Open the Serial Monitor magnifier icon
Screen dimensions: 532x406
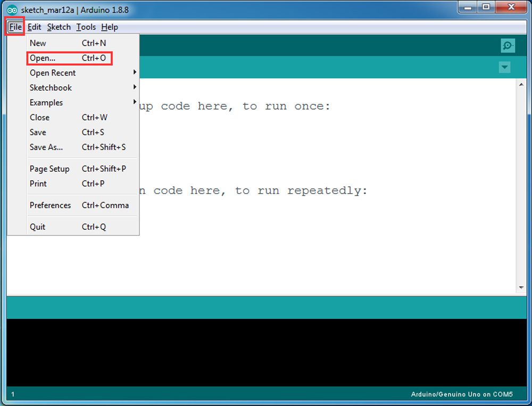(x=508, y=45)
